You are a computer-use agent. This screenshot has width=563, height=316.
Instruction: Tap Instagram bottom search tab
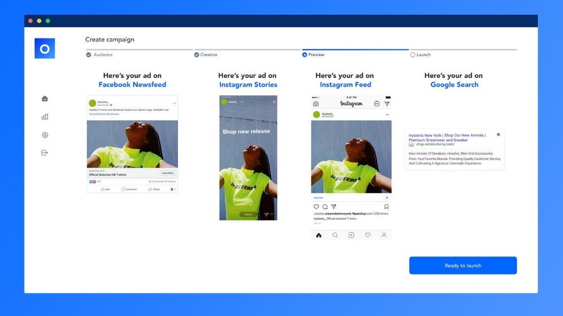click(x=335, y=235)
